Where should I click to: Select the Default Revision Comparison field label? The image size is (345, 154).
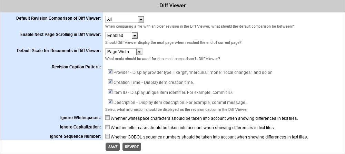[58, 18]
